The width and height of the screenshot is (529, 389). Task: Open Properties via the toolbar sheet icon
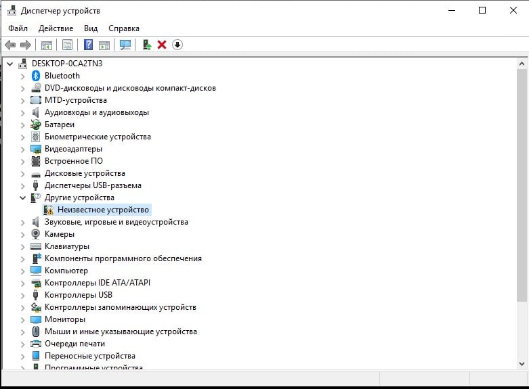coord(67,45)
